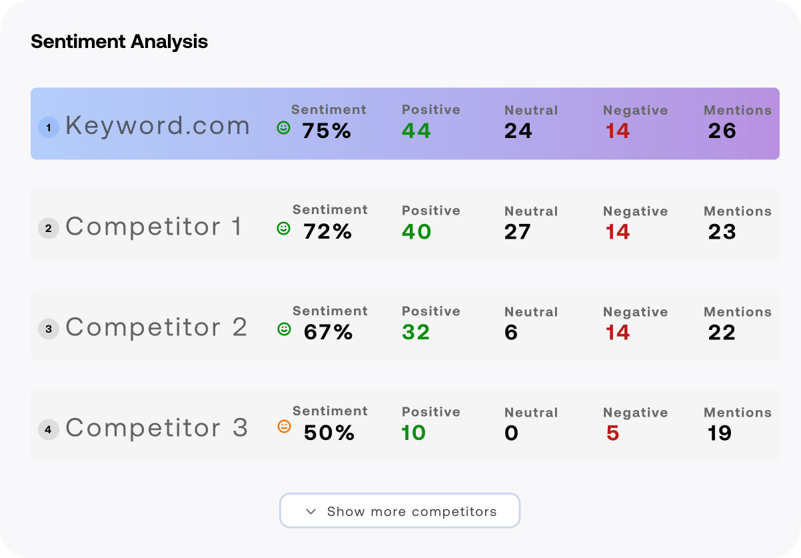Viewport: 801px width, 558px height.
Task: Click the rank 4 badge beside Competitor 3
Action: click(48, 429)
